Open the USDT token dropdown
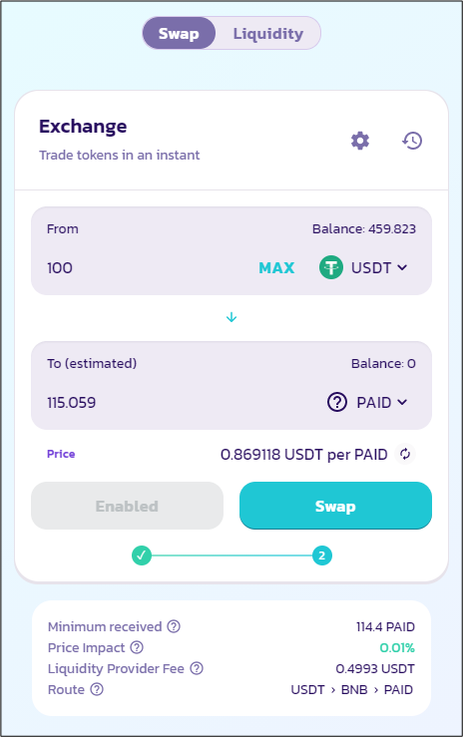The height and width of the screenshot is (737, 463). click(x=363, y=267)
